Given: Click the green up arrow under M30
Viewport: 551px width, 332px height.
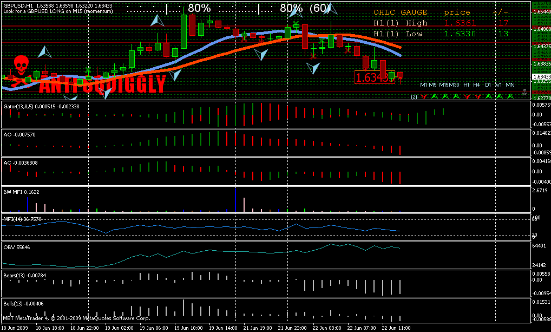Looking at the screenshot, I should click(456, 96).
